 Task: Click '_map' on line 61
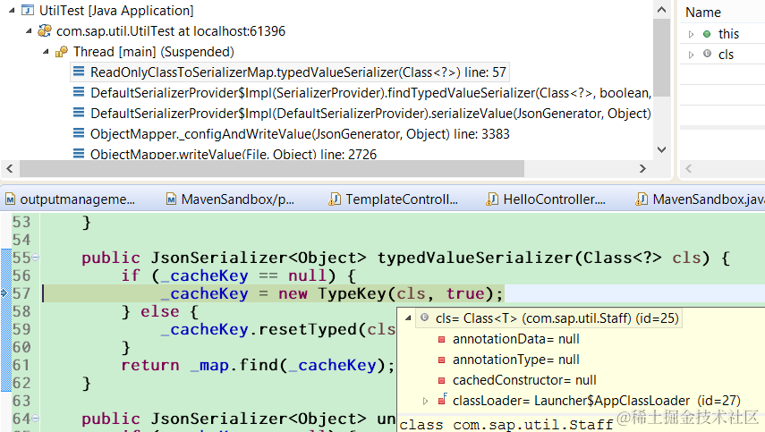[x=209, y=365]
